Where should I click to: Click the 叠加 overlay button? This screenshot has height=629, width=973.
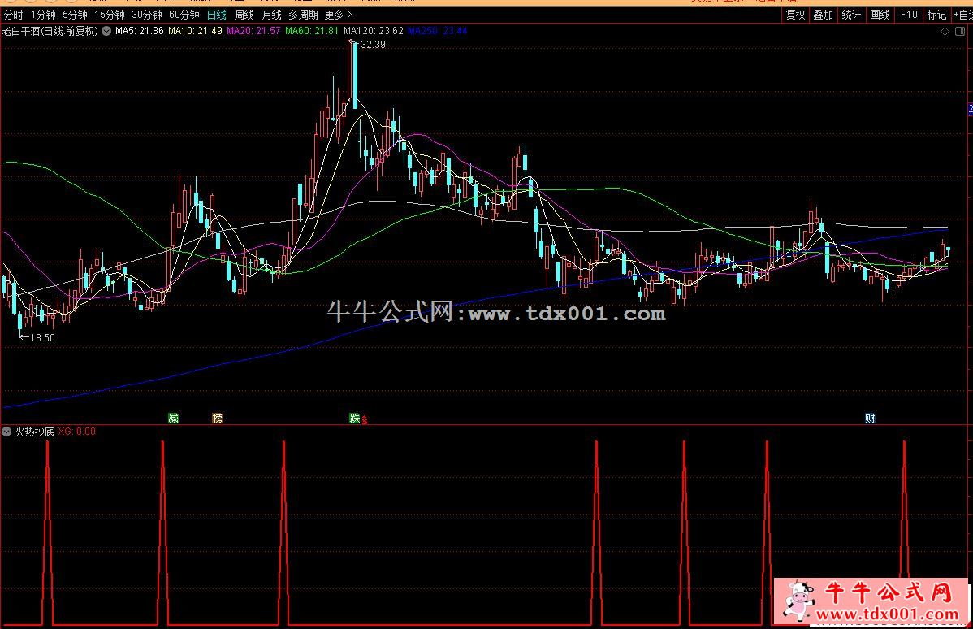824,15
